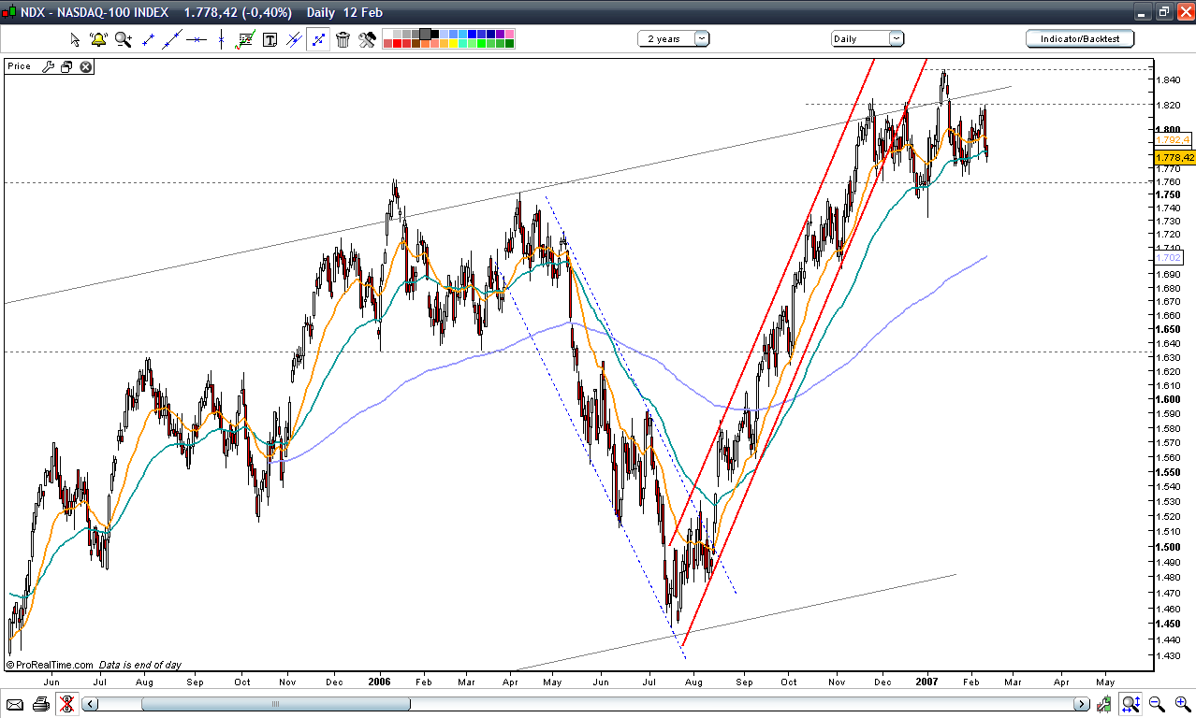This screenshot has width=1196, height=718.
Task: Select the text annotation tool
Action: click(270, 39)
